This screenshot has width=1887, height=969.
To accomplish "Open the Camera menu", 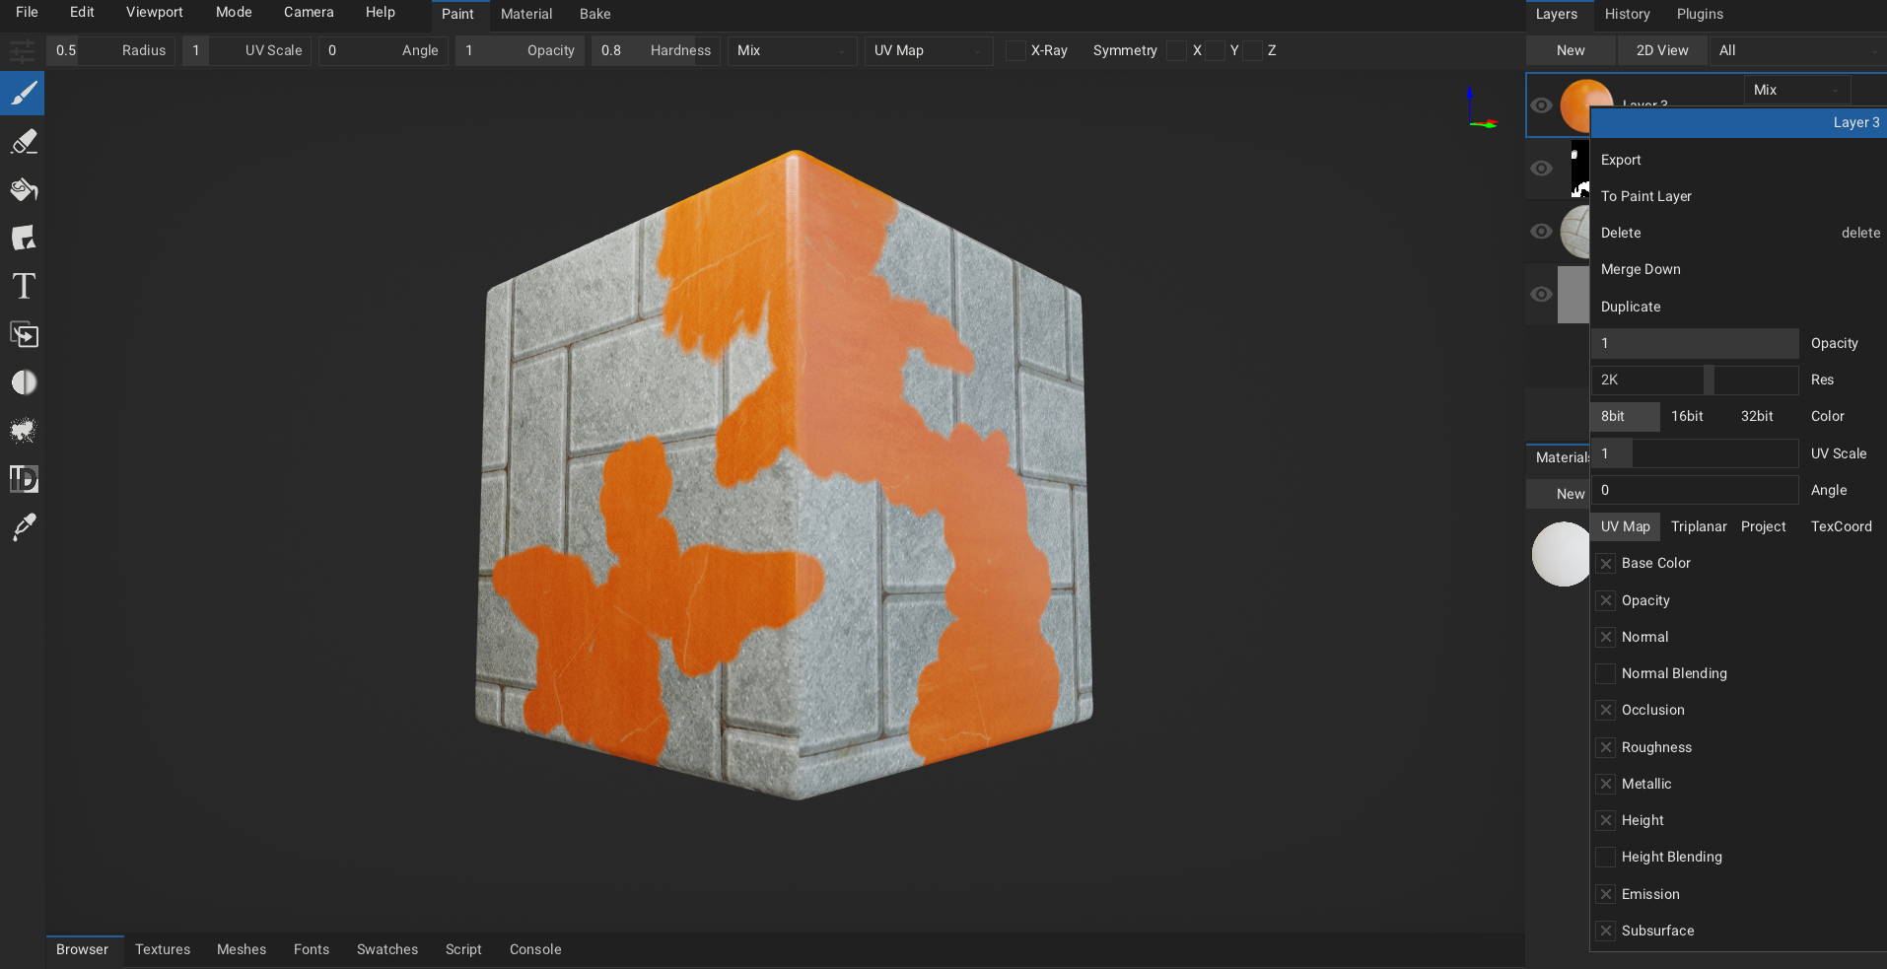I will 309,12.
